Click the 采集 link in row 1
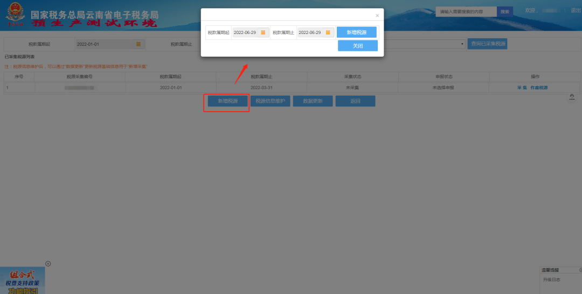582x294 pixels. click(522, 88)
